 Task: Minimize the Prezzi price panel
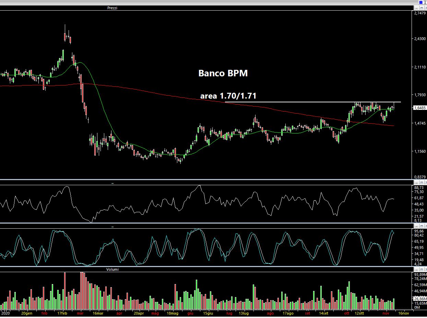(417, 8)
